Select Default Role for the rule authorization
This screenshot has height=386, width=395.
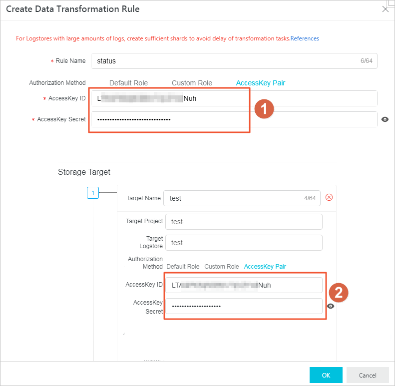pyautogui.click(x=128, y=83)
